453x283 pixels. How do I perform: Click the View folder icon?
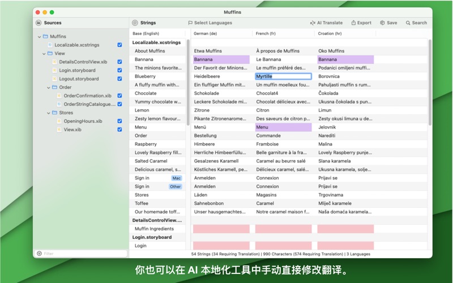point(50,53)
